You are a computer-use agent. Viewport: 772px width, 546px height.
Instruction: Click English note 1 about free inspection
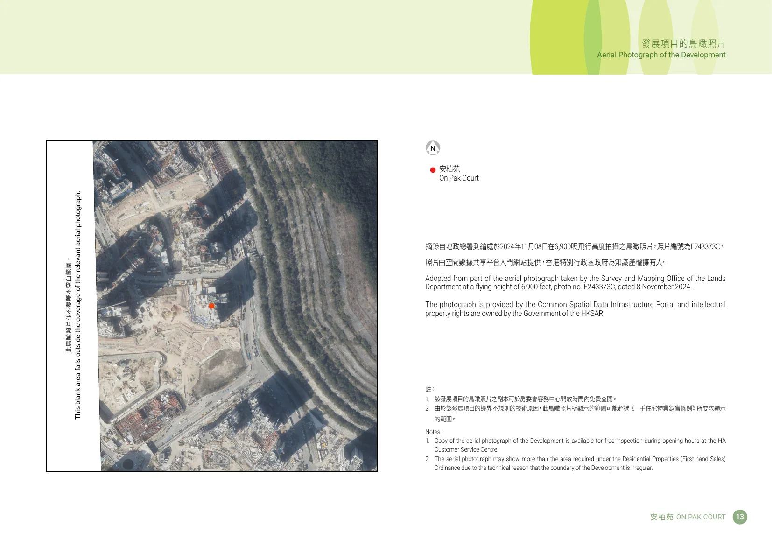[x=579, y=445]
